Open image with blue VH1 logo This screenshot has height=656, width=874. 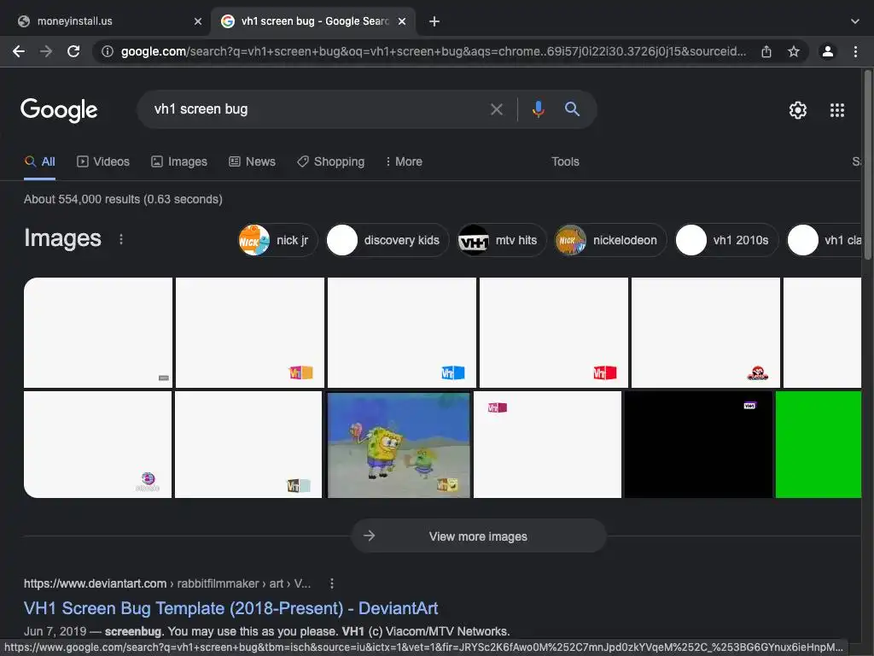pyautogui.click(x=402, y=332)
